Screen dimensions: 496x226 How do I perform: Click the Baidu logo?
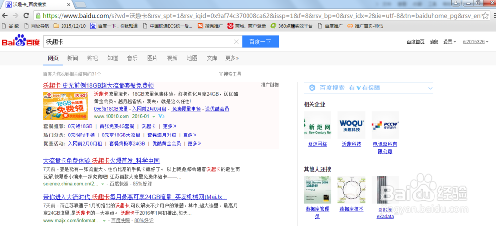tap(21, 41)
